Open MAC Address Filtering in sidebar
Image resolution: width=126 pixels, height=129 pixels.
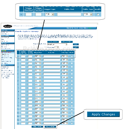[x=7, y=58]
